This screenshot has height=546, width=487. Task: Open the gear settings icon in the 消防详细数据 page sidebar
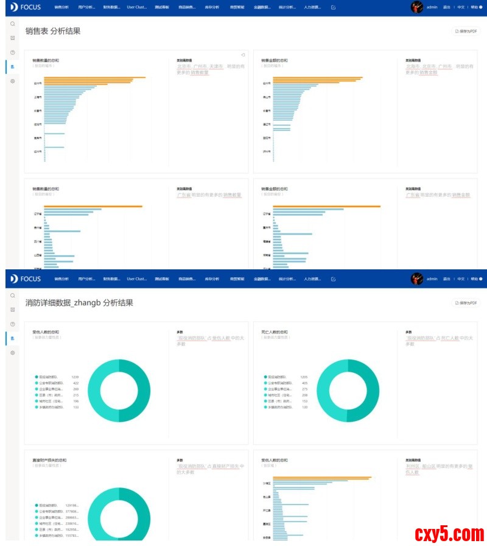(13, 353)
